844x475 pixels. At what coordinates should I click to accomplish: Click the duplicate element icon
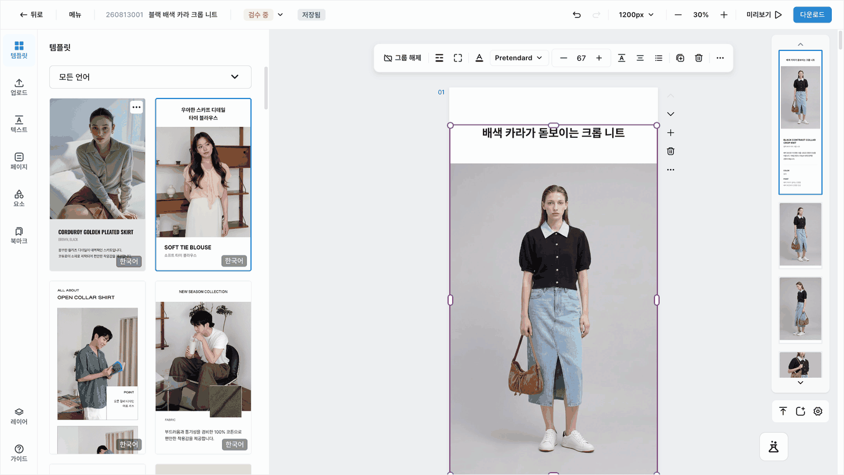(x=681, y=58)
